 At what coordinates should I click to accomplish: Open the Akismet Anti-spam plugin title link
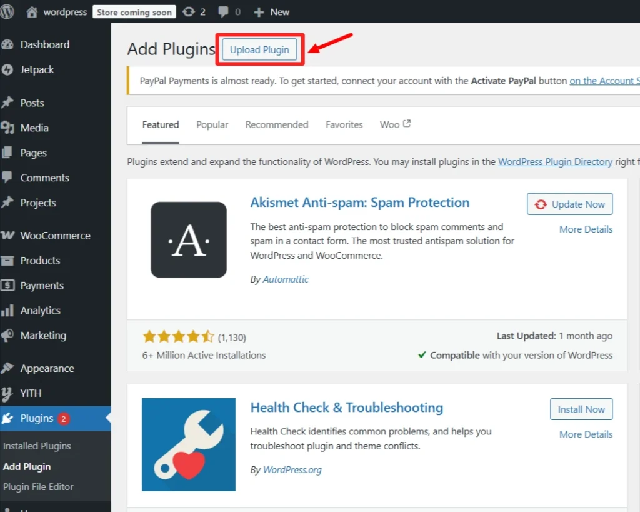tap(359, 203)
